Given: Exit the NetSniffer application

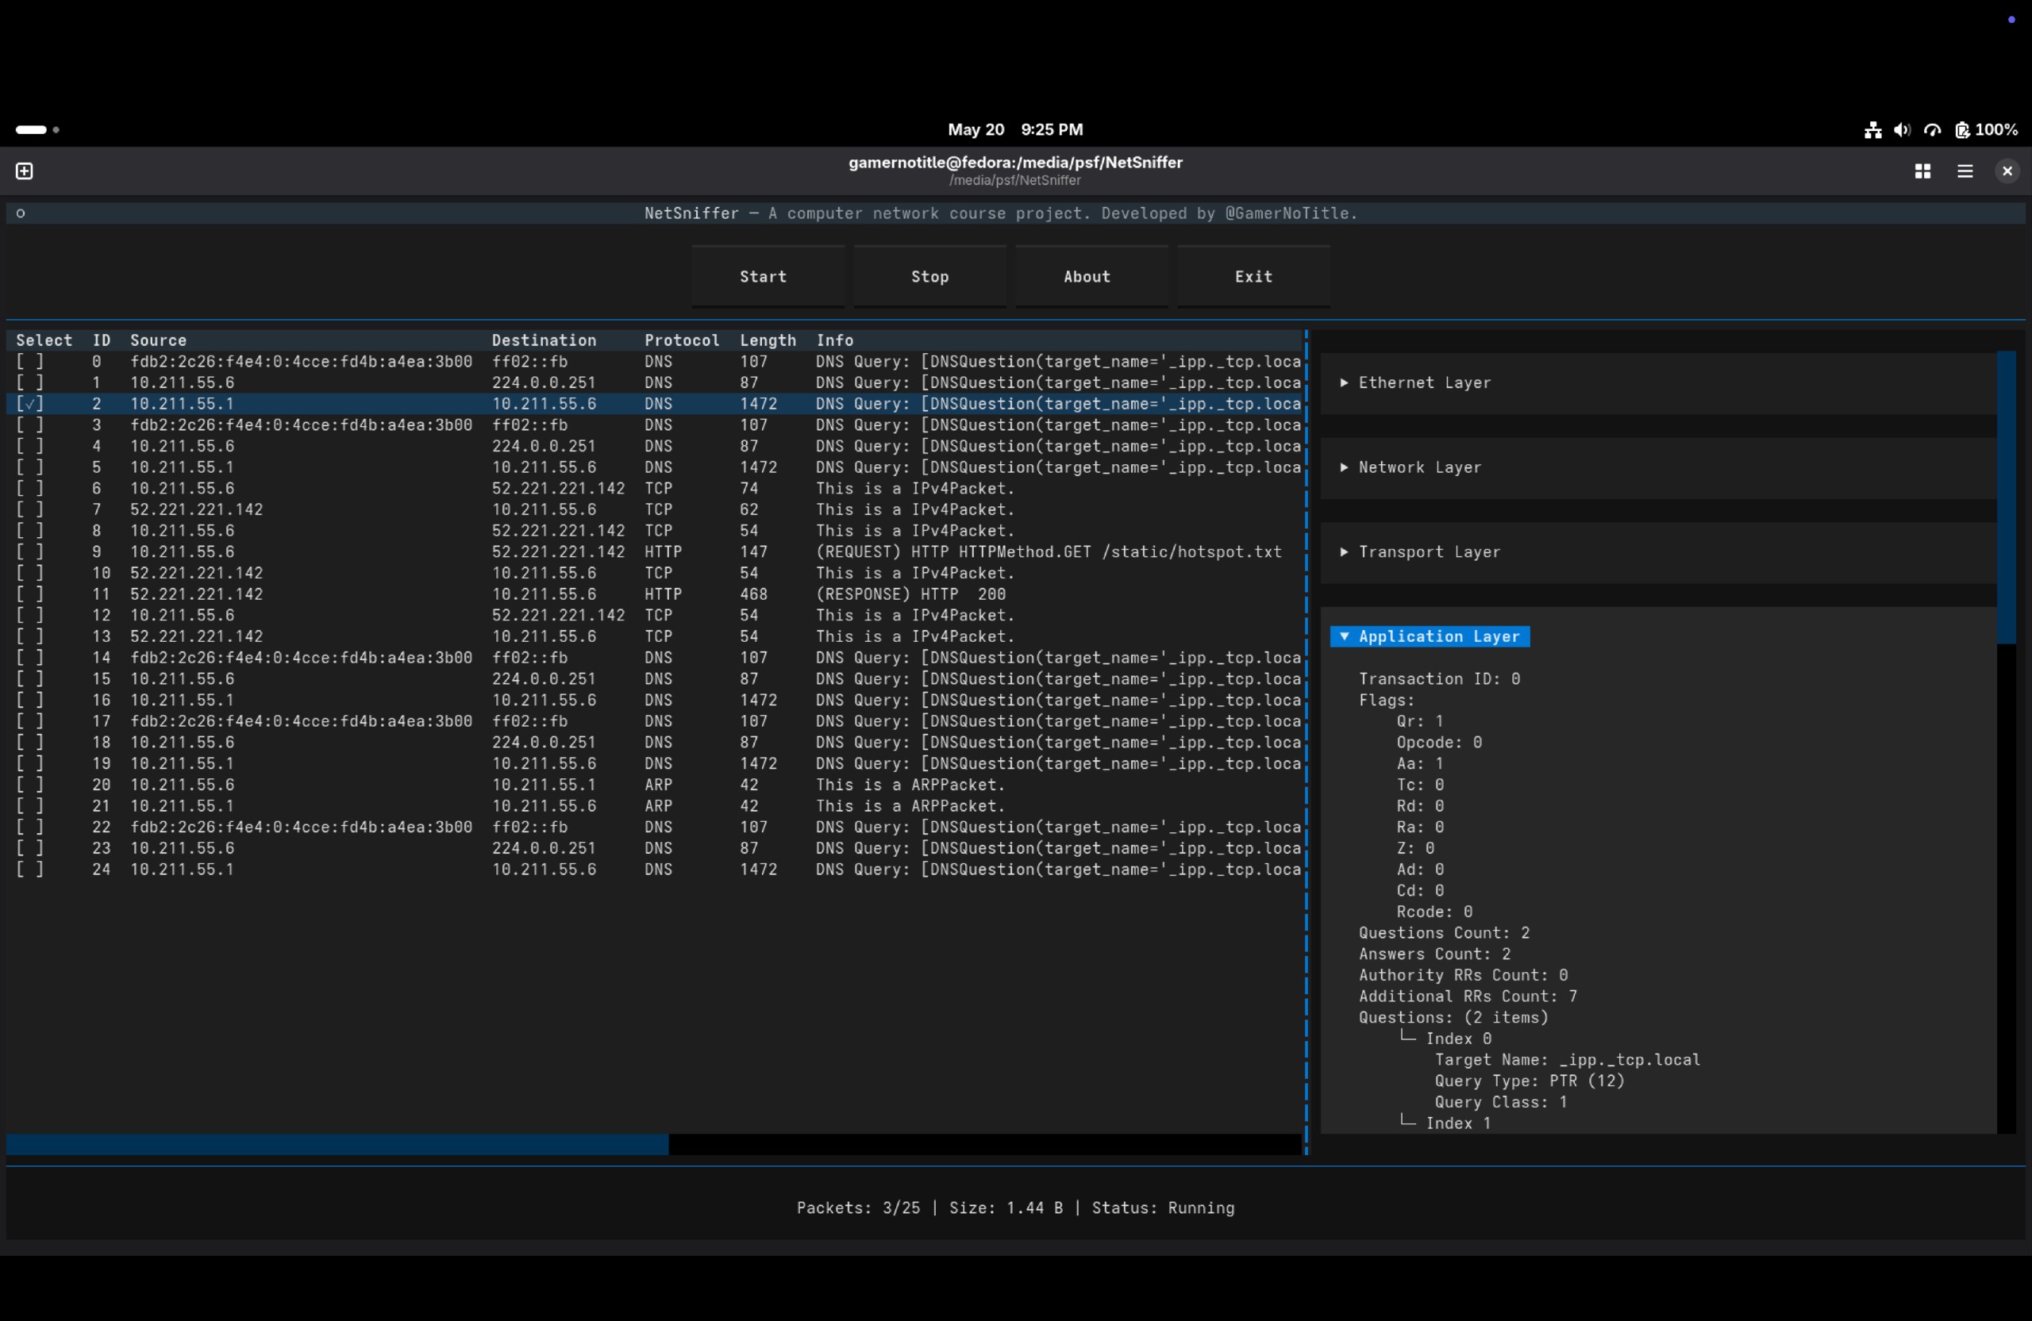Looking at the screenshot, I should [x=1253, y=276].
